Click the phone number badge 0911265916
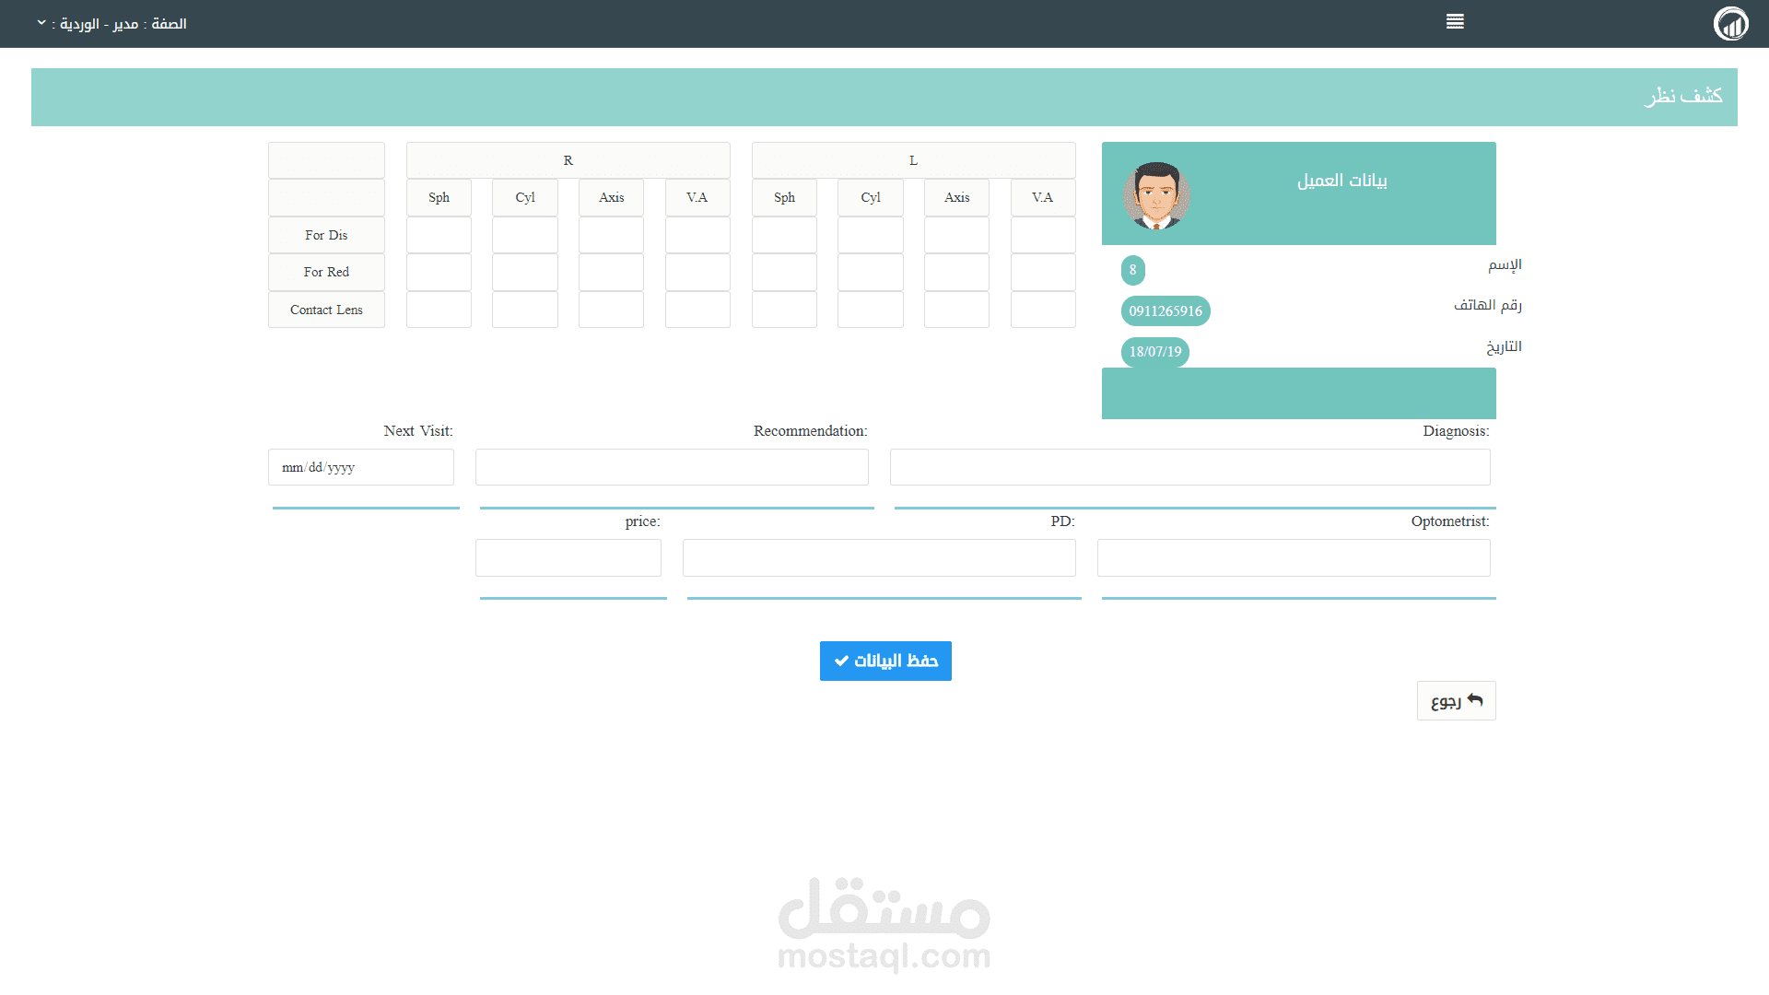 [1165, 311]
